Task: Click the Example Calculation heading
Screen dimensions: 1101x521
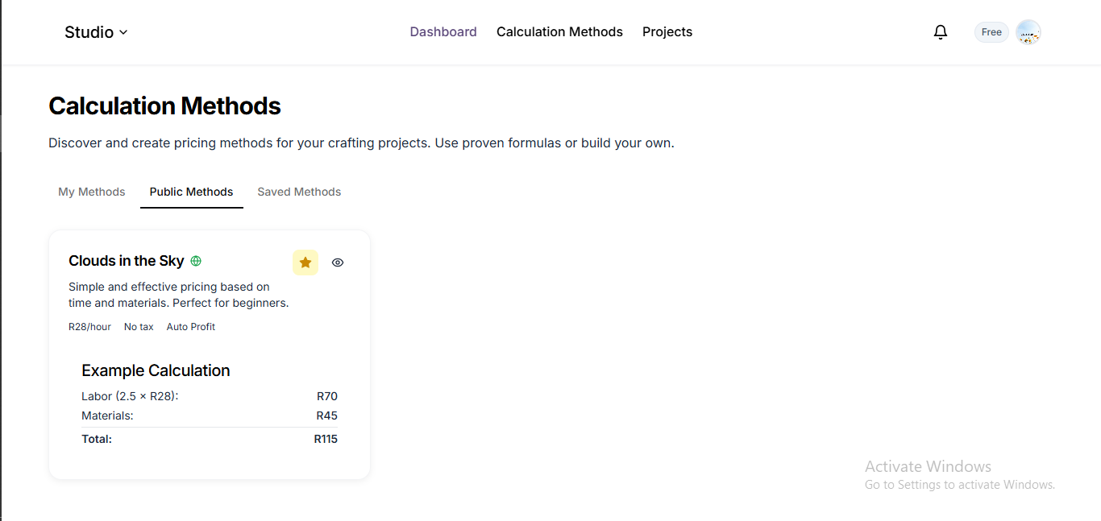Action: 156,370
